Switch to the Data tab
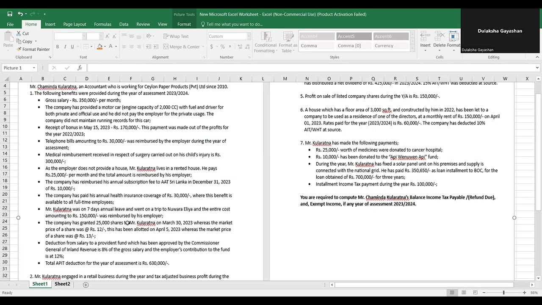542x305 pixels. 124,24
